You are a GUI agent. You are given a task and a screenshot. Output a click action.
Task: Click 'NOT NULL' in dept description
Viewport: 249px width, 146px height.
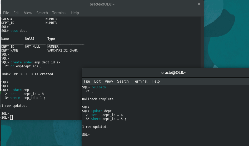click(x=33, y=47)
